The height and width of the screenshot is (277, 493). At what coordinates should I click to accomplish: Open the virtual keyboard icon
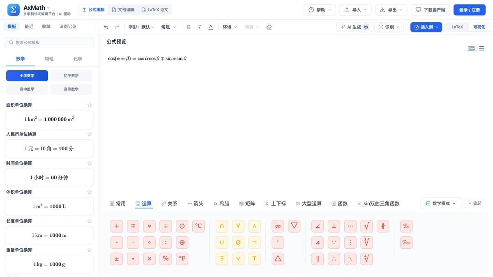[471, 48]
